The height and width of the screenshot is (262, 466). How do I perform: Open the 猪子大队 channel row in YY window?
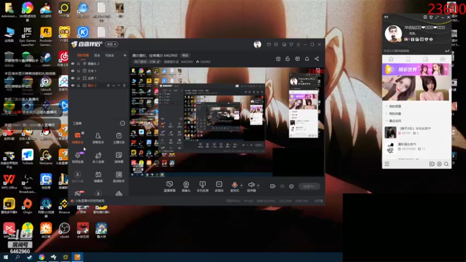(x=416, y=131)
